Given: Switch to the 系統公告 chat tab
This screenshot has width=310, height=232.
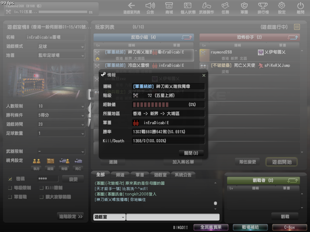Looking at the screenshot, I should [183, 175].
